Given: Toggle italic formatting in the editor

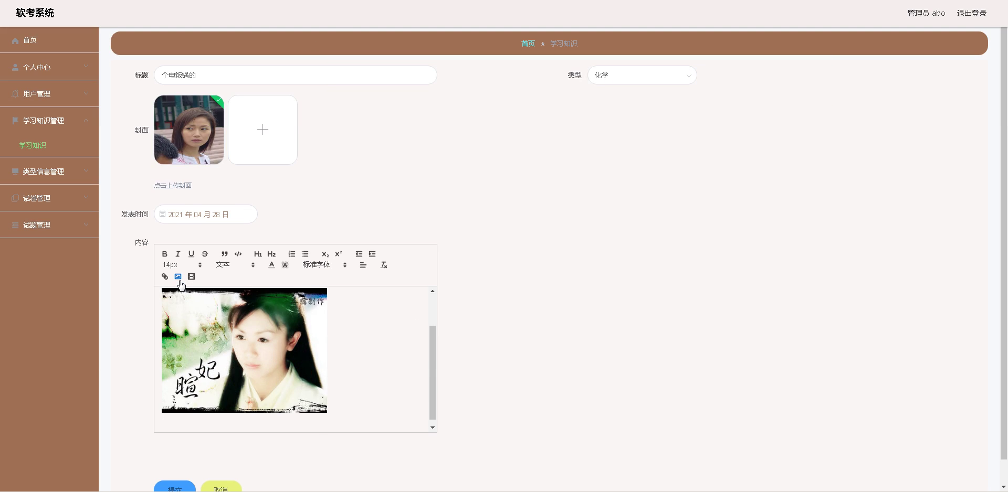Looking at the screenshot, I should [177, 254].
